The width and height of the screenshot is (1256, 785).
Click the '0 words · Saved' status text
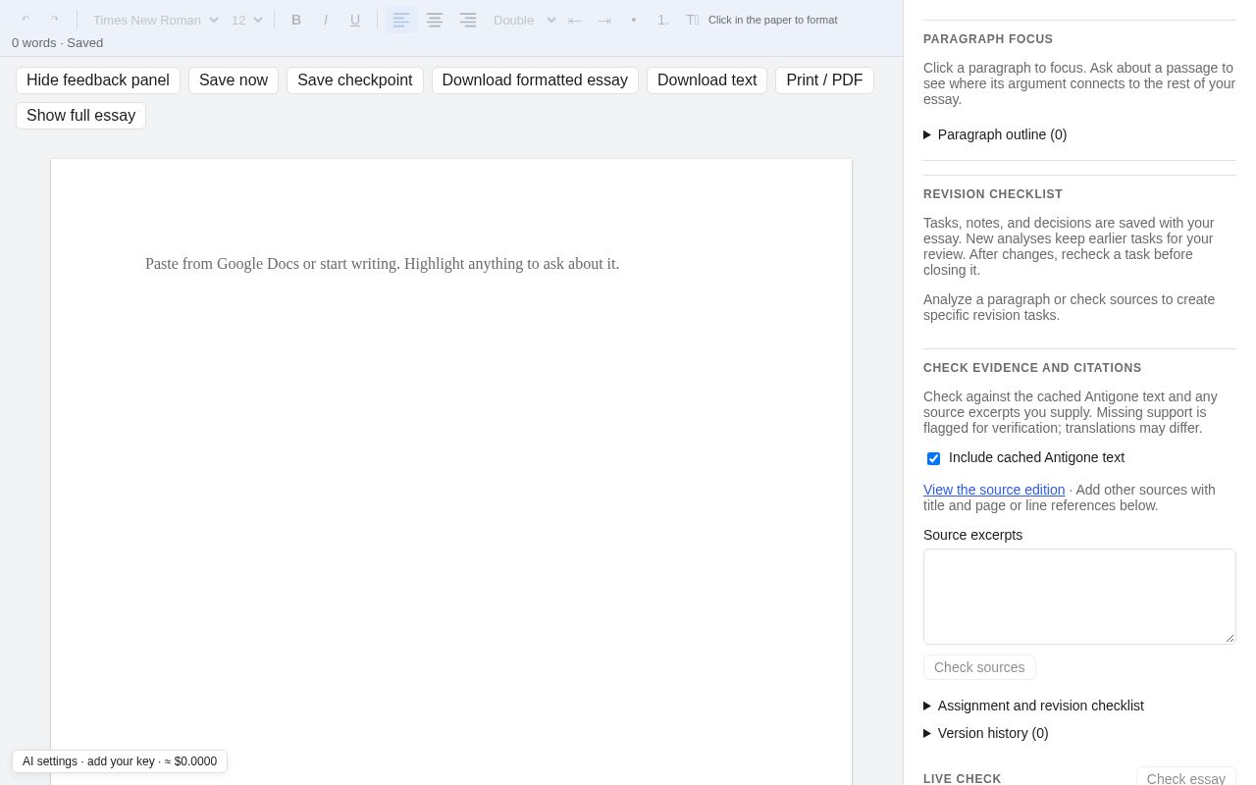click(x=57, y=43)
